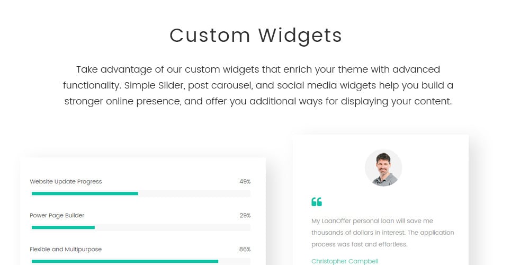Viewport: 511px width, 265px height.
Task: Select the Power Page Builder label
Action: (x=57, y=215)
